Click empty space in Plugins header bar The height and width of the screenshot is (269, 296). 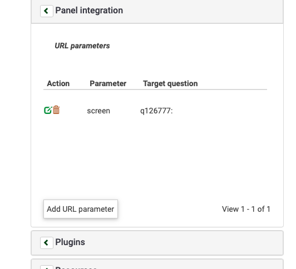point(183,243)
